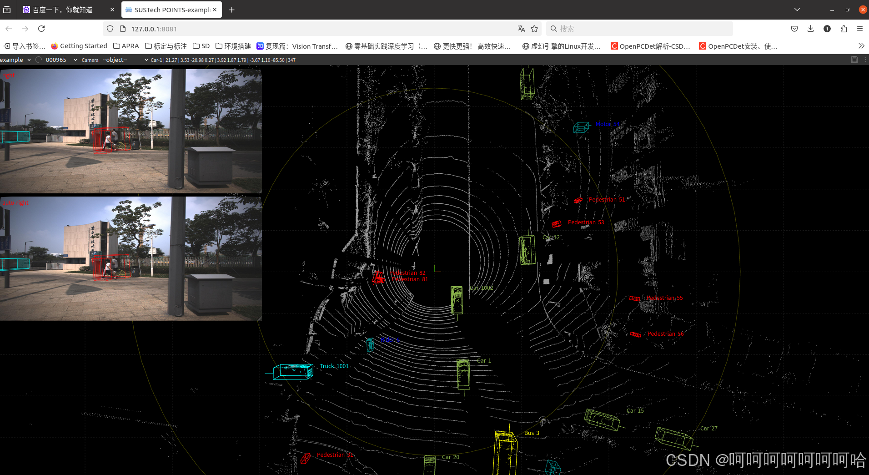869x475 pixels.
Task: Click the Car-1 box info text
Action: [223, 60]
